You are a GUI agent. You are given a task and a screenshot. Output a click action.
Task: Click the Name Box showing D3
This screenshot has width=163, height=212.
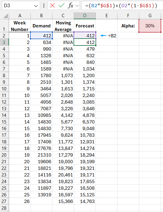[21, 5]
